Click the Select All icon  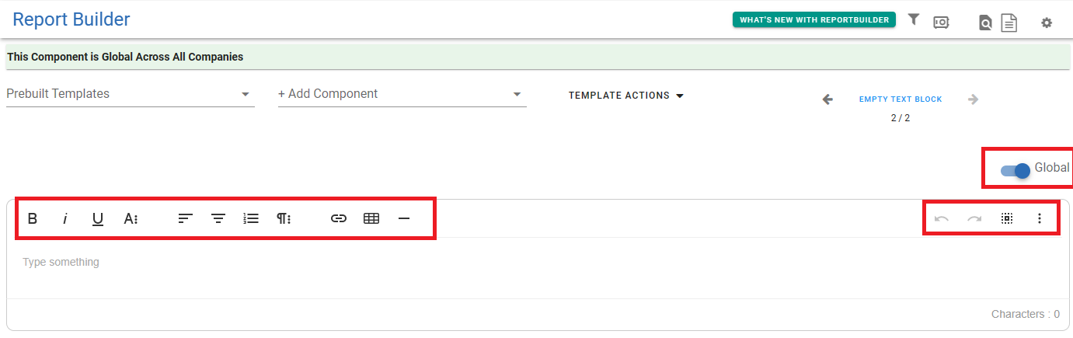click(1007, 219)
